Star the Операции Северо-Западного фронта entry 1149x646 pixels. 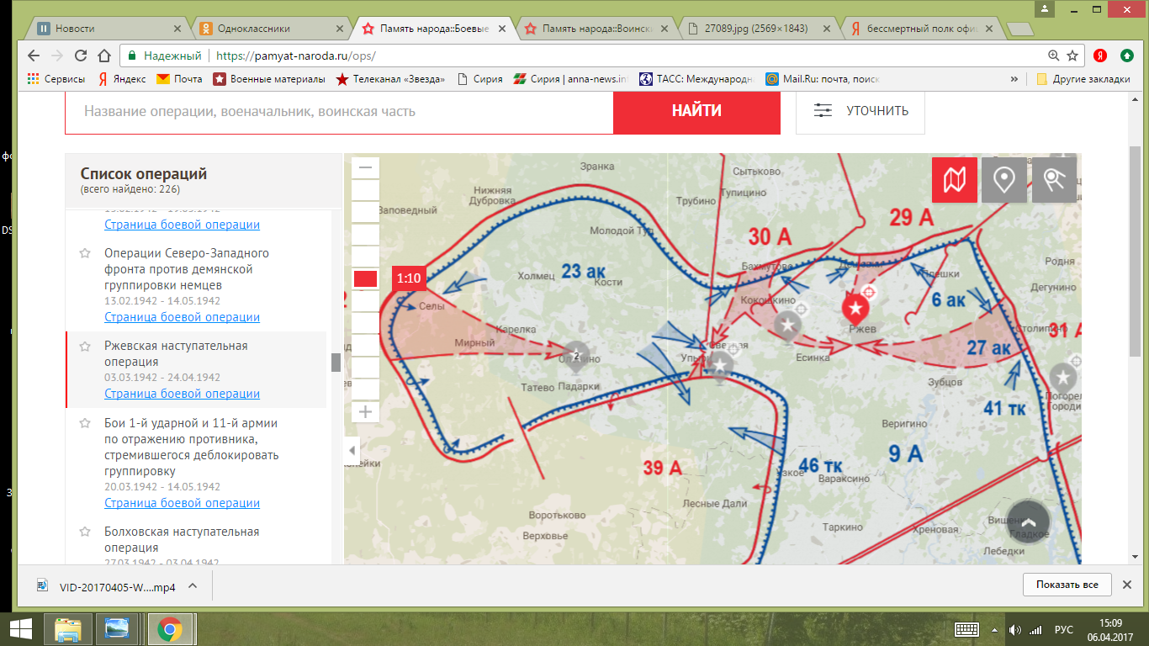pos(85,253)
